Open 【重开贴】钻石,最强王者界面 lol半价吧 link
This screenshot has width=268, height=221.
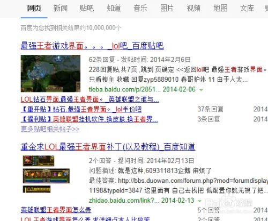click(81, 109)
